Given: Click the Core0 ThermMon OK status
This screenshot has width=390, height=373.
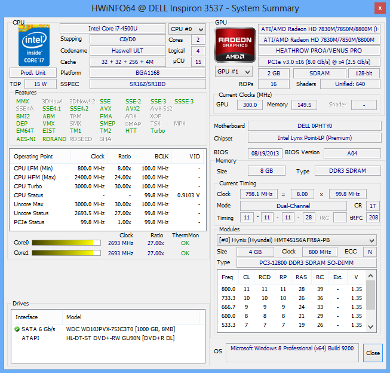Looking at the screenshot, I should pyautogui.click(x=185, y=243).
